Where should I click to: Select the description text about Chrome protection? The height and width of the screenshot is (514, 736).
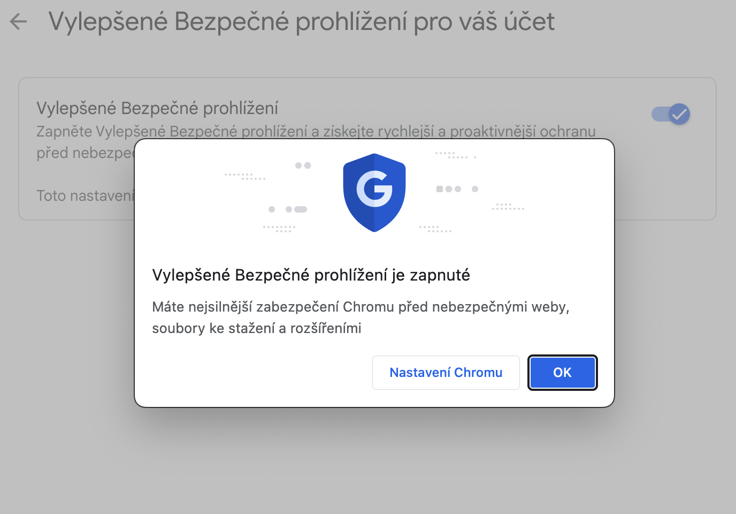[361, 317]
